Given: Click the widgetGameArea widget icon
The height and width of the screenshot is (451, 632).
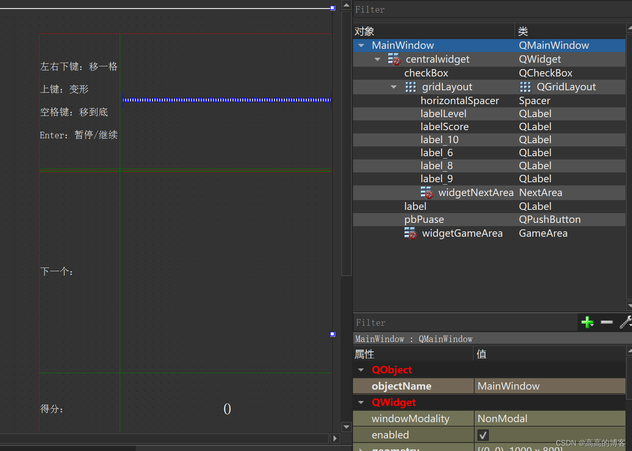Looking at the screenshot, I should point(410,233).
